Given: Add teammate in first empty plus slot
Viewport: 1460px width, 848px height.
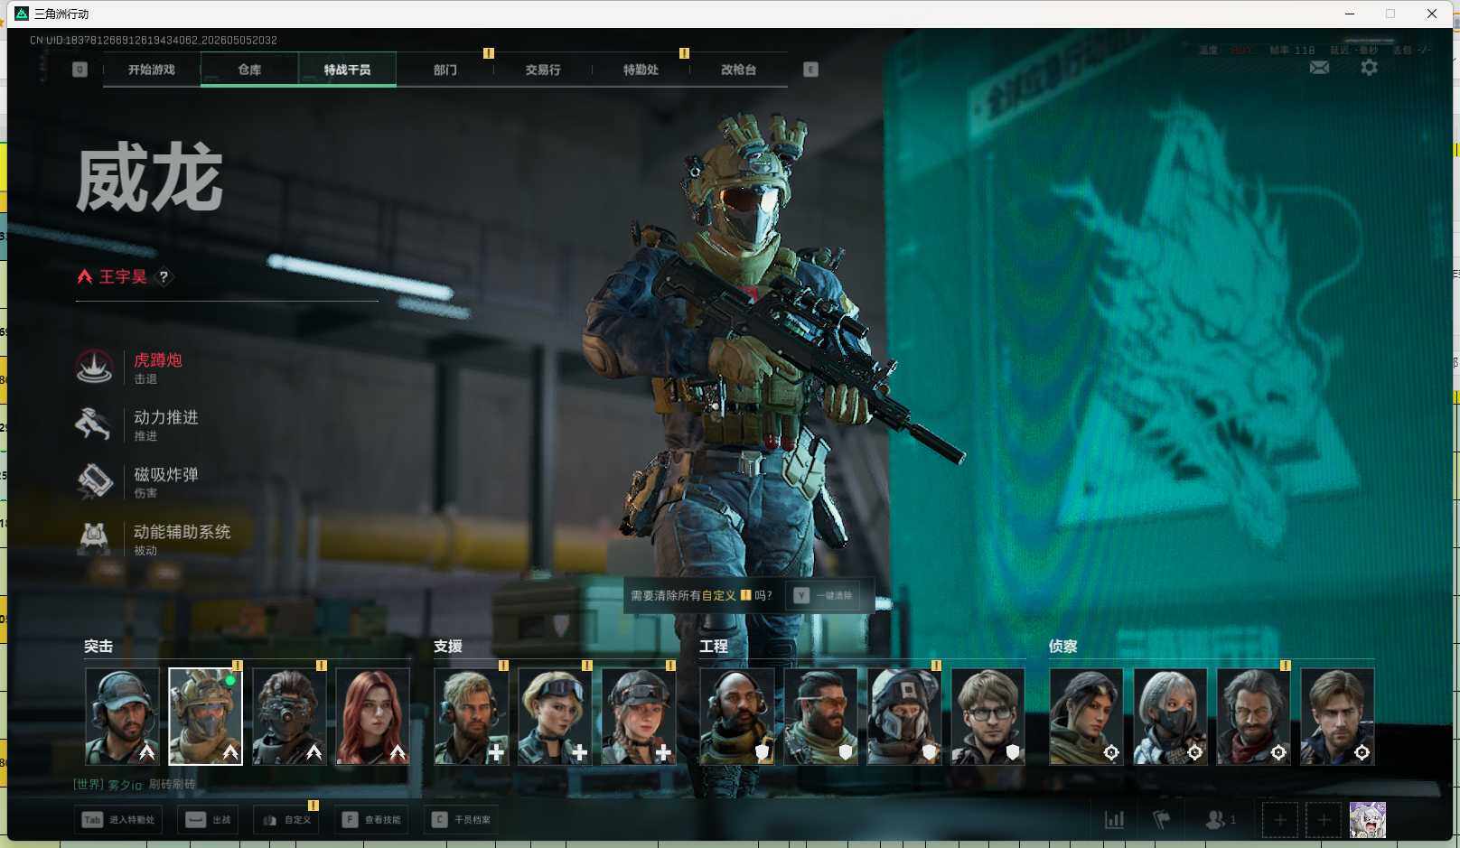Looking at the screenshot, I should tap(1279, 820).
